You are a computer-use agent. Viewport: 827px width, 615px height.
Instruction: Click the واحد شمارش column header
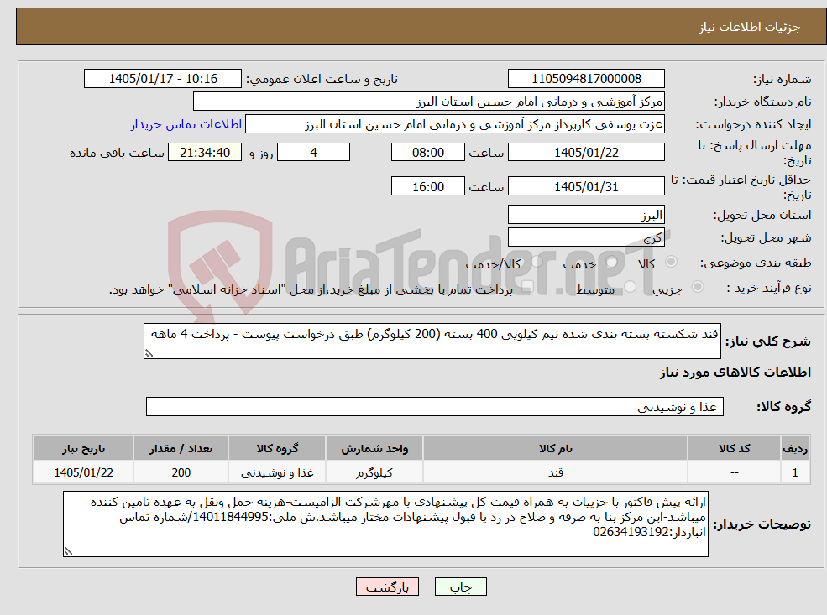tap(374, 449)
